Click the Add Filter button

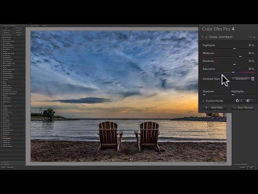pos(214,108)
